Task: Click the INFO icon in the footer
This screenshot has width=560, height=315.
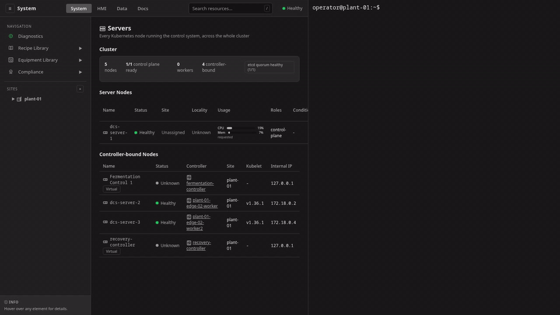Action: click(6, 302)
